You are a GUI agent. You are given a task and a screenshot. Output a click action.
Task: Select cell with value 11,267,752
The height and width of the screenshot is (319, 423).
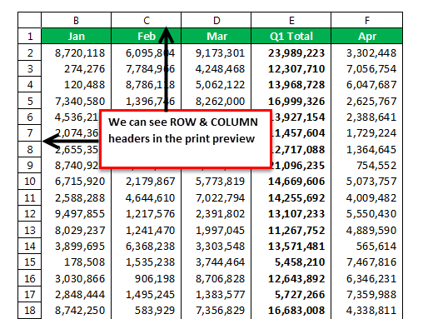click(x=291, y=230)
